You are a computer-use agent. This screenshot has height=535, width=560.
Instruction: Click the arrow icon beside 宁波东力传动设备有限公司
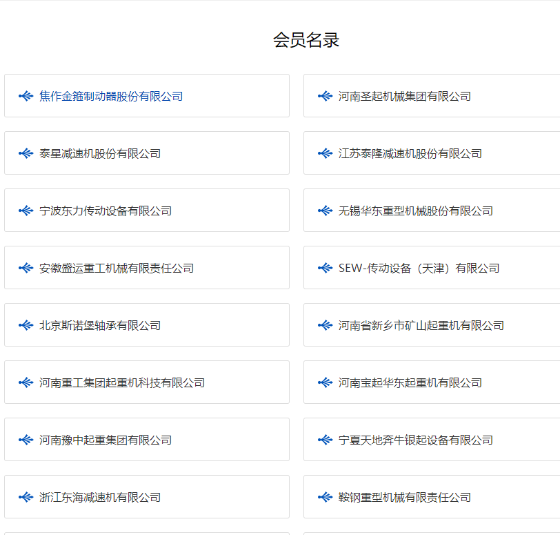coord(26,211)
